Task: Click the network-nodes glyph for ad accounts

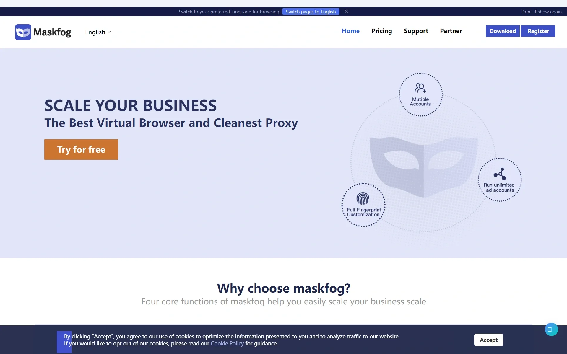Action: (500, 173)
